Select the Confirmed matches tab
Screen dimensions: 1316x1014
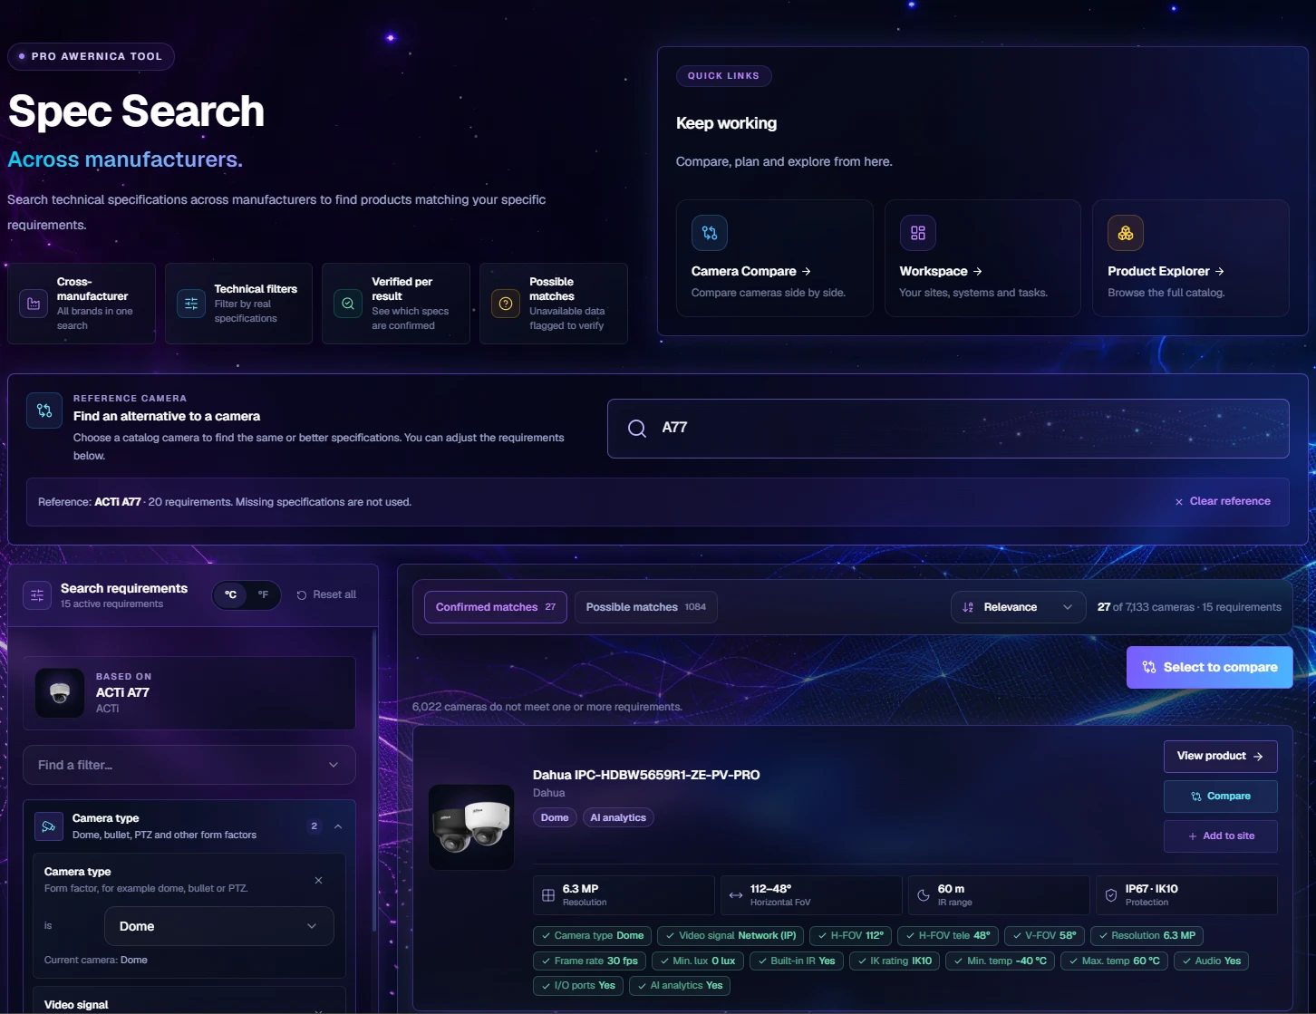point(496,607)
